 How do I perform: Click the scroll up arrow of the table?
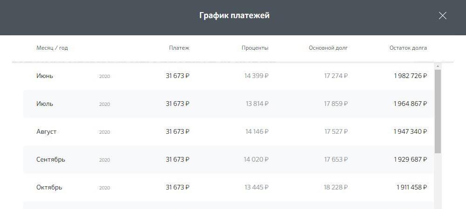(x=438, y=66)
